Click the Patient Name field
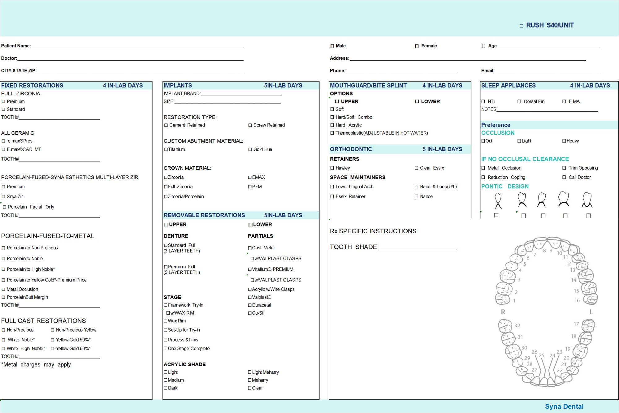Screen dimensions: 619x413 pyautogui.click(x=138, y=46)
